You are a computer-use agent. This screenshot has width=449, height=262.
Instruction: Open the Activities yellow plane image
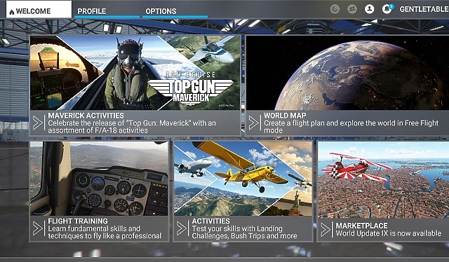(243, 179)
